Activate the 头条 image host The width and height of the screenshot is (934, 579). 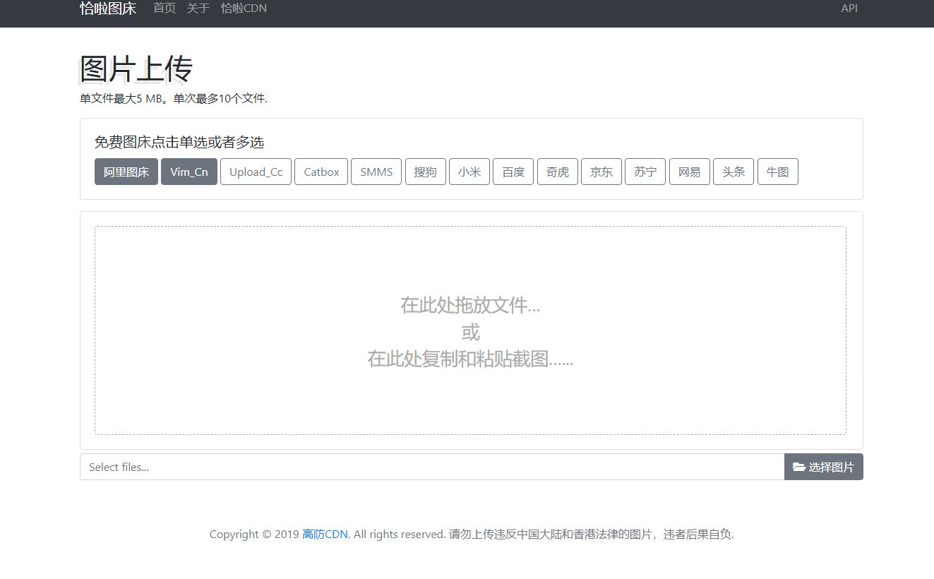click(734, 172)
